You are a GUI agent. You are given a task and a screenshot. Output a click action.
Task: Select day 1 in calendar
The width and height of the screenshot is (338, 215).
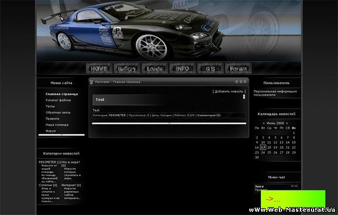click(x=294, y=133)
